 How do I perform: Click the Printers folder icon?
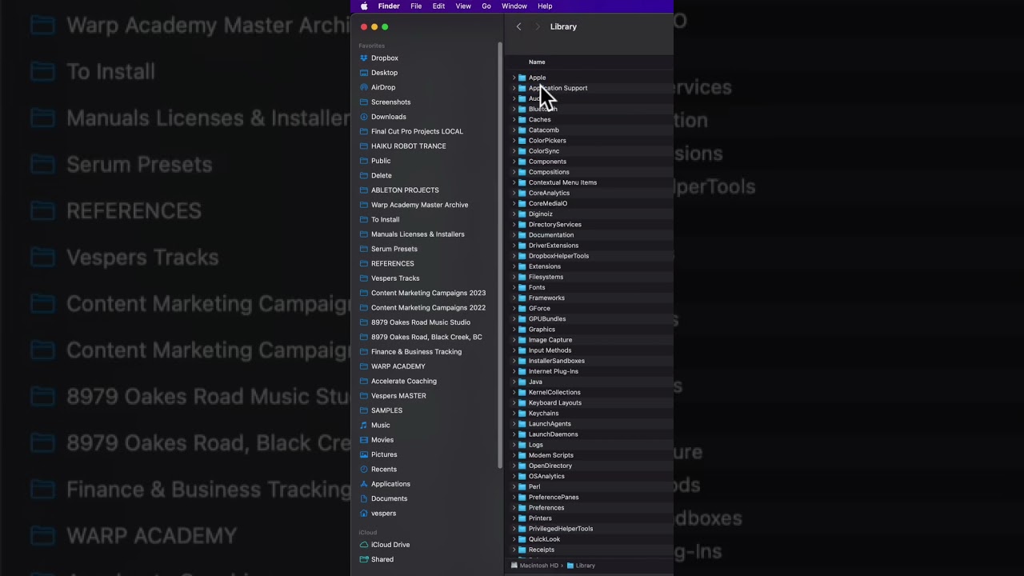coord(522,518)
